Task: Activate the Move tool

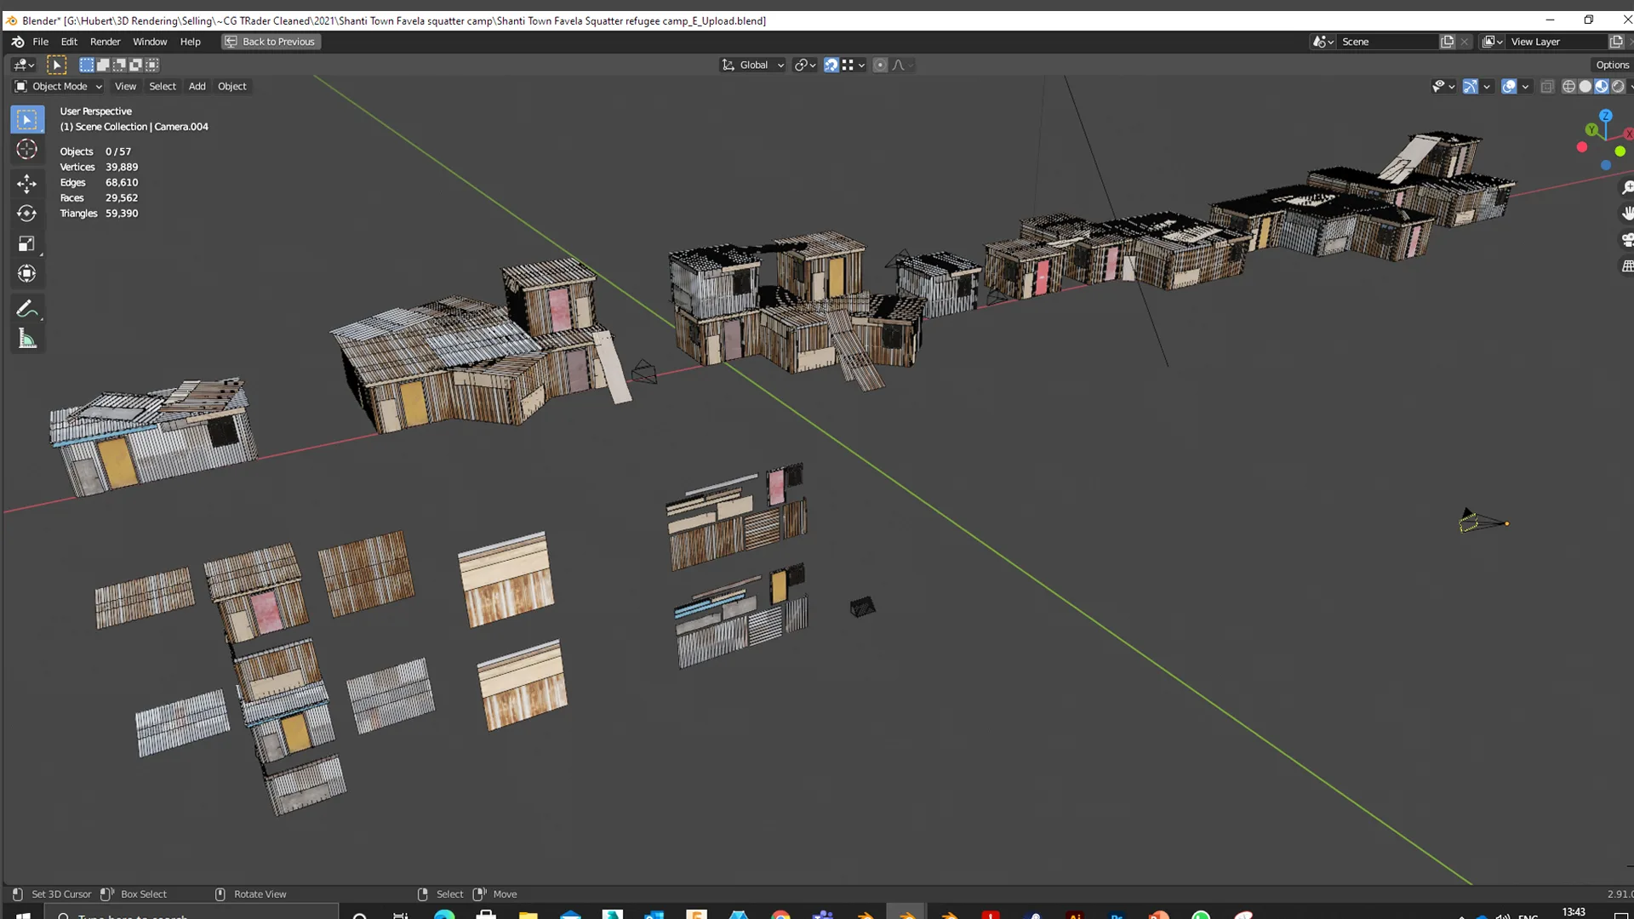Action: pyautogui.click(x=27, y=183)
